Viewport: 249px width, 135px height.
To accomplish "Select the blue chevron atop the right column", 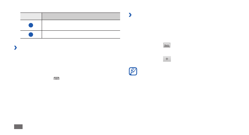I will tap(130, 15).
